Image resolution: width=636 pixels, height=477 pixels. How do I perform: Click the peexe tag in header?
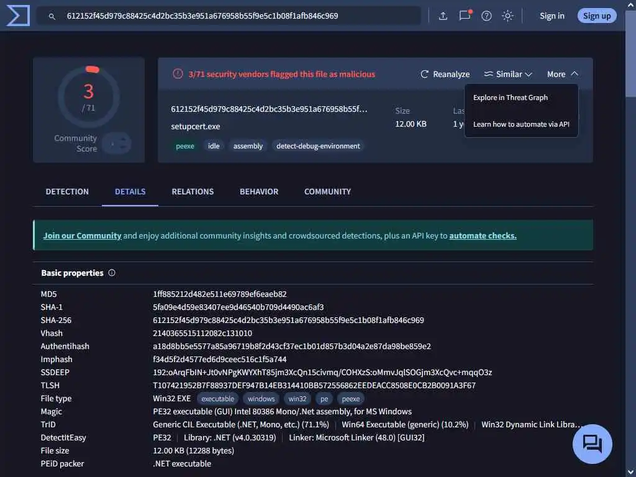tap(185, 146)
